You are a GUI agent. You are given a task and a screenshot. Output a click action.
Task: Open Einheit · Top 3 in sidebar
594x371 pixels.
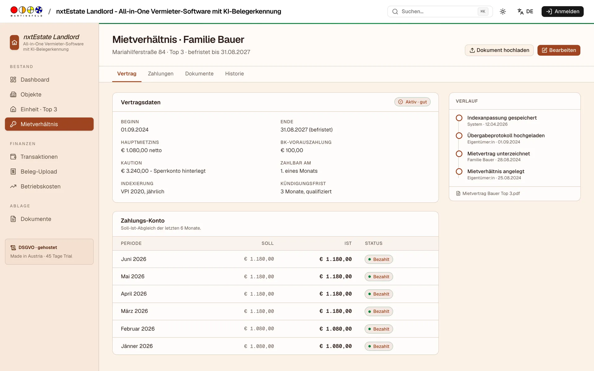[49, 109]
